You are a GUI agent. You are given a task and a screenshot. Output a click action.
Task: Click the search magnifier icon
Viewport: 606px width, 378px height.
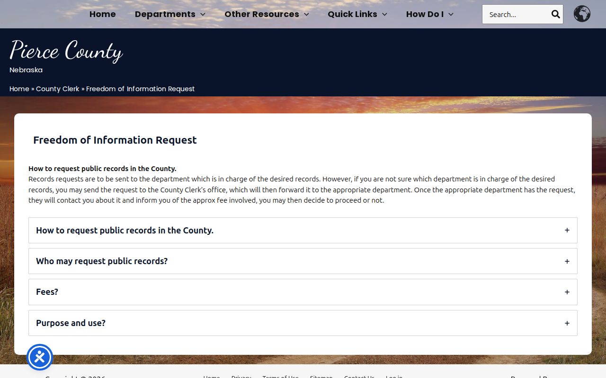(x=555, y=14)
